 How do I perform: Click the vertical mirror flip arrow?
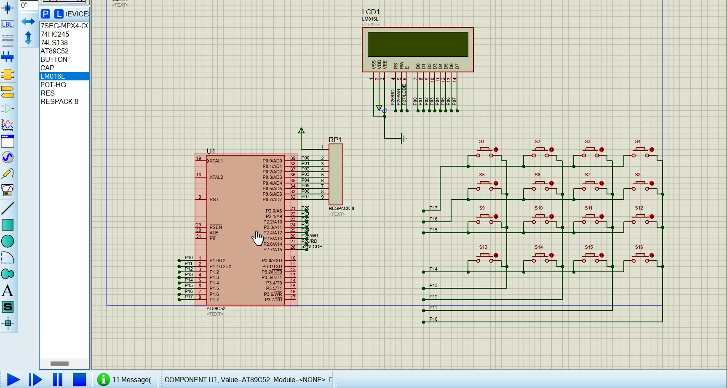pyautogui.click(x=28, y=38)
